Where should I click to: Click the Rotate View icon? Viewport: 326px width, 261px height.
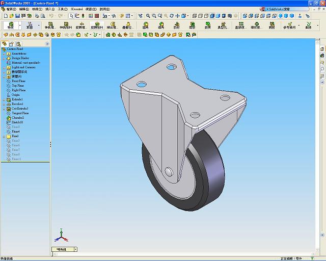point(172,16)
